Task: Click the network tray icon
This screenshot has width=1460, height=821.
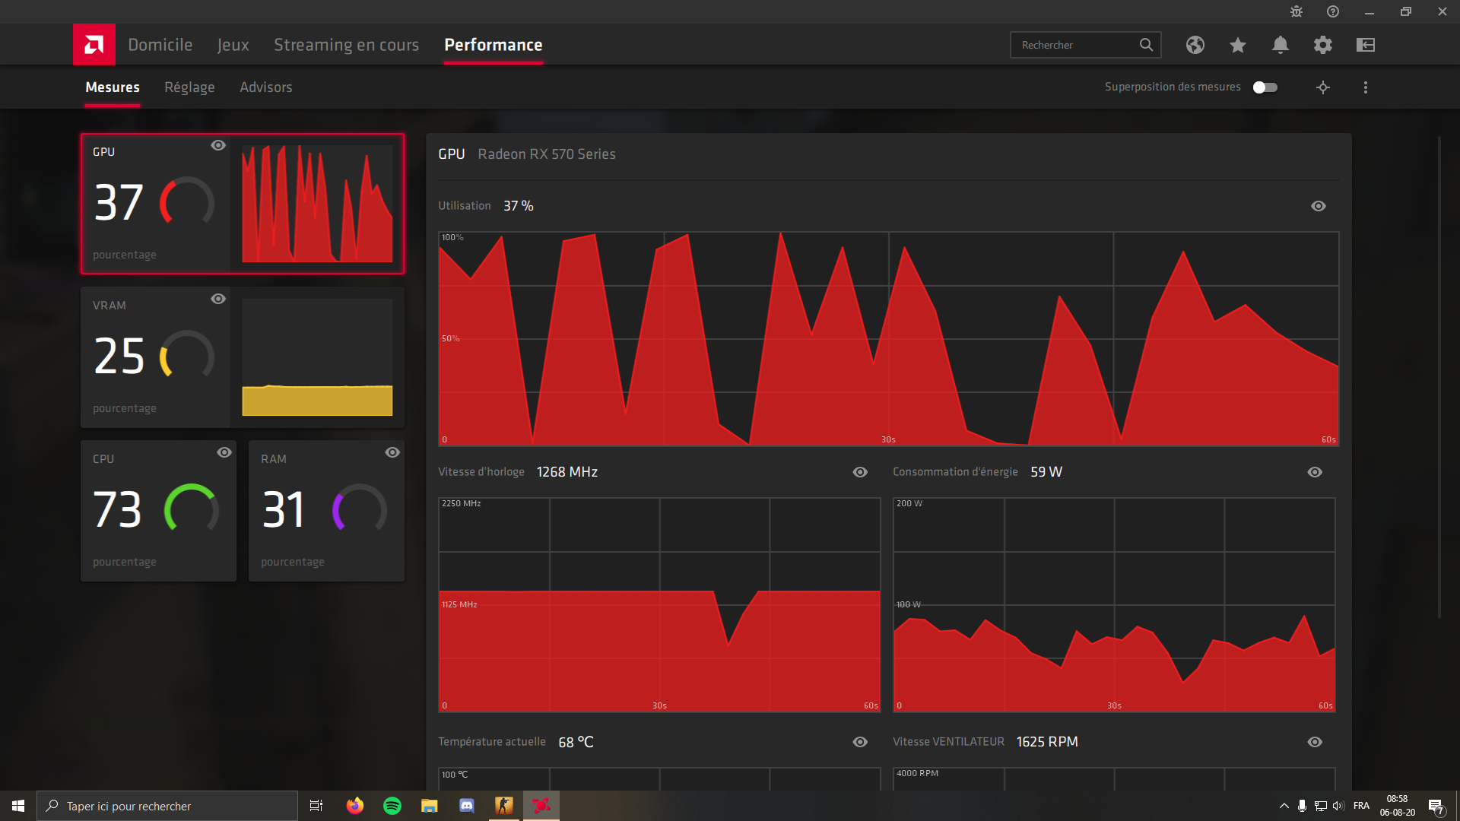Action: [x=1320, y=806]
